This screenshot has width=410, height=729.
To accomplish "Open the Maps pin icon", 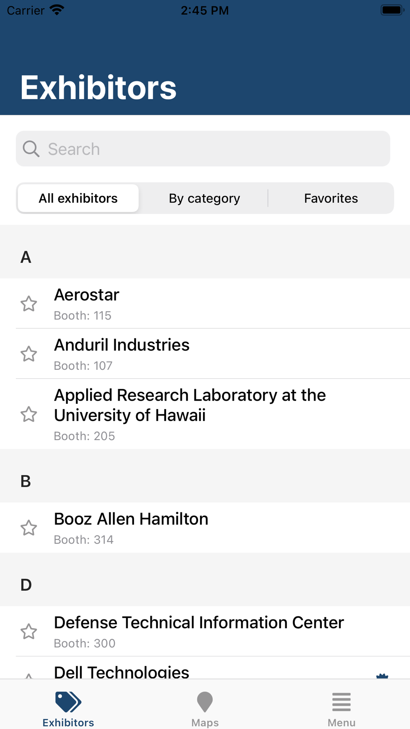I will (x=205, y=702).
